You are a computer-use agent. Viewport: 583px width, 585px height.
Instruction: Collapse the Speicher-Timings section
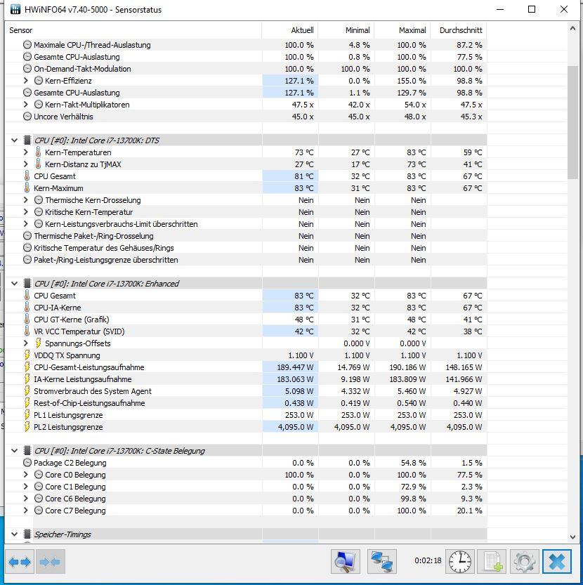pyautogui.click(x=14, y=534)
